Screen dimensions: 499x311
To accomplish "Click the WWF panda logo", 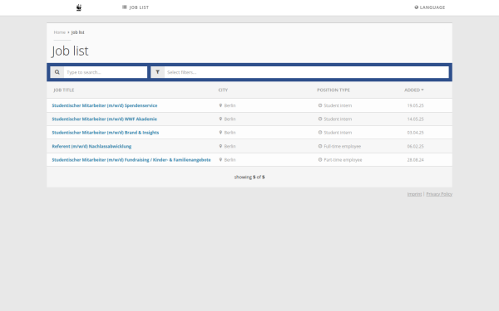I will (x=79, y=7).
